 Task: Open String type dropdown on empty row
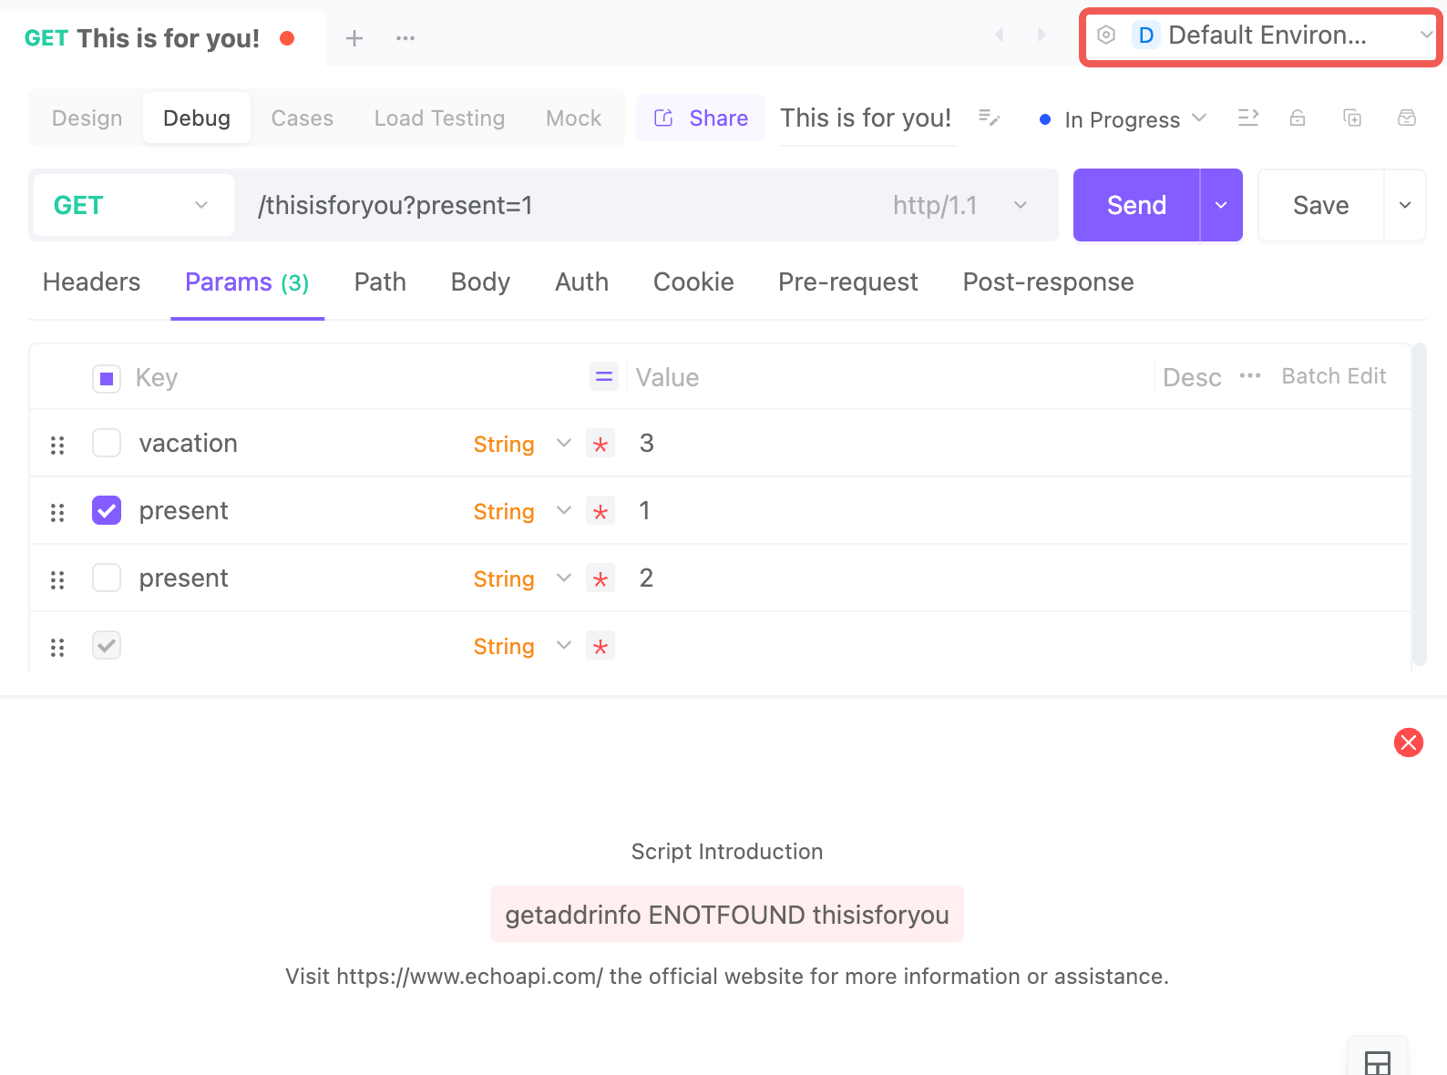522,646
